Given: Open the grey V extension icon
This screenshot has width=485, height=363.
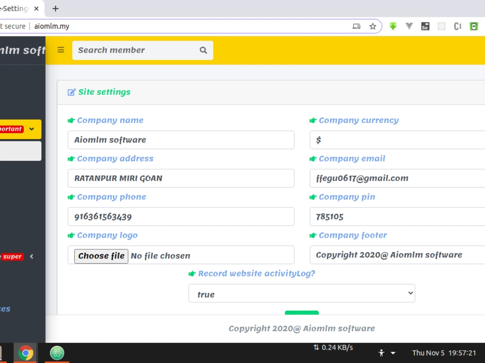Looking at the screenshot, I should point(409,26).
